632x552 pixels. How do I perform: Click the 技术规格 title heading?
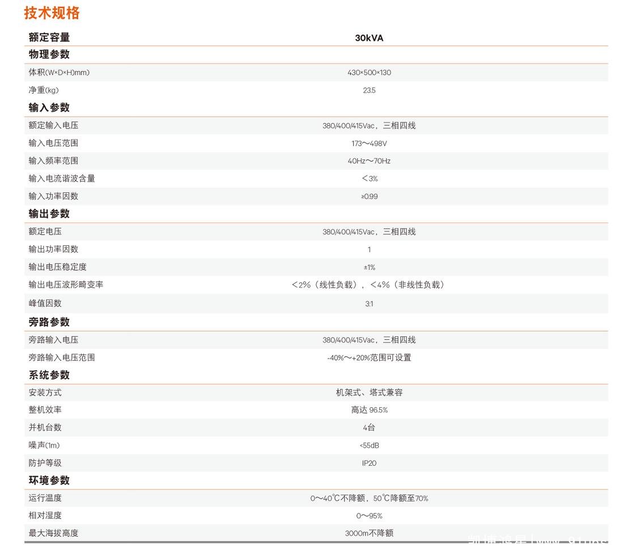tap(52, 13)
